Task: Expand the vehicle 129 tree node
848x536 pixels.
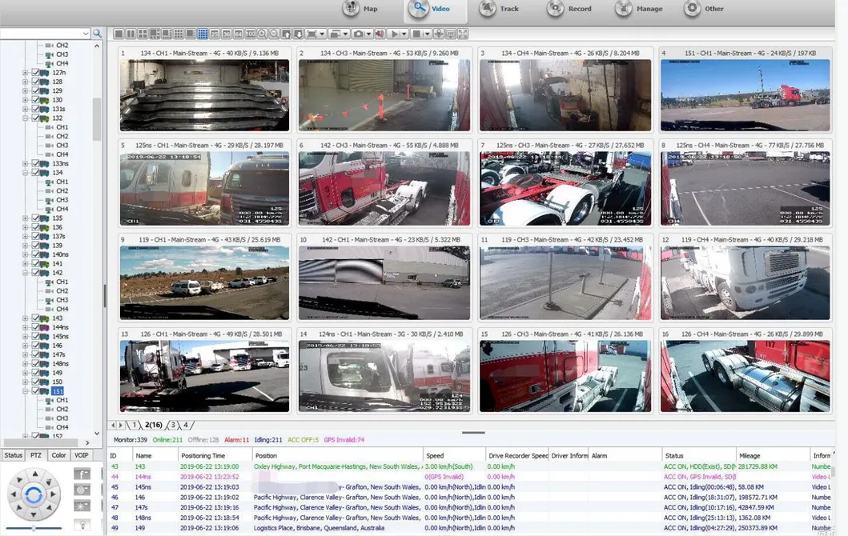Action: coord(26,91)
